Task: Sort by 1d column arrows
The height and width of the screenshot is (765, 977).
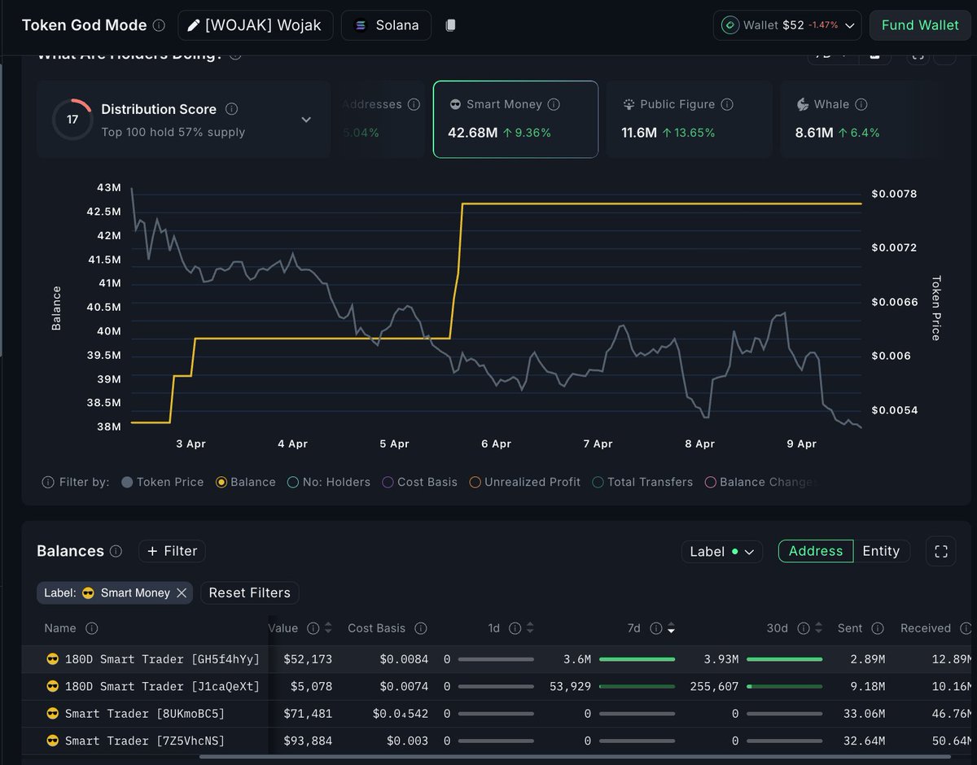Action: tap(530, 628)
